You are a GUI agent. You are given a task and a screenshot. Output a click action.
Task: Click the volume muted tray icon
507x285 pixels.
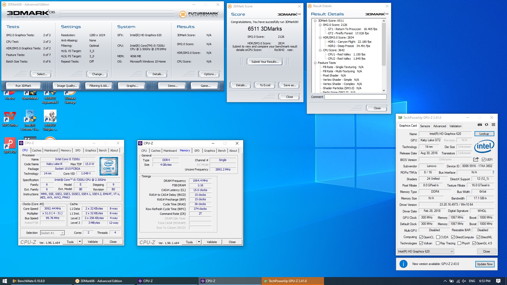click(x=464, y=281)
